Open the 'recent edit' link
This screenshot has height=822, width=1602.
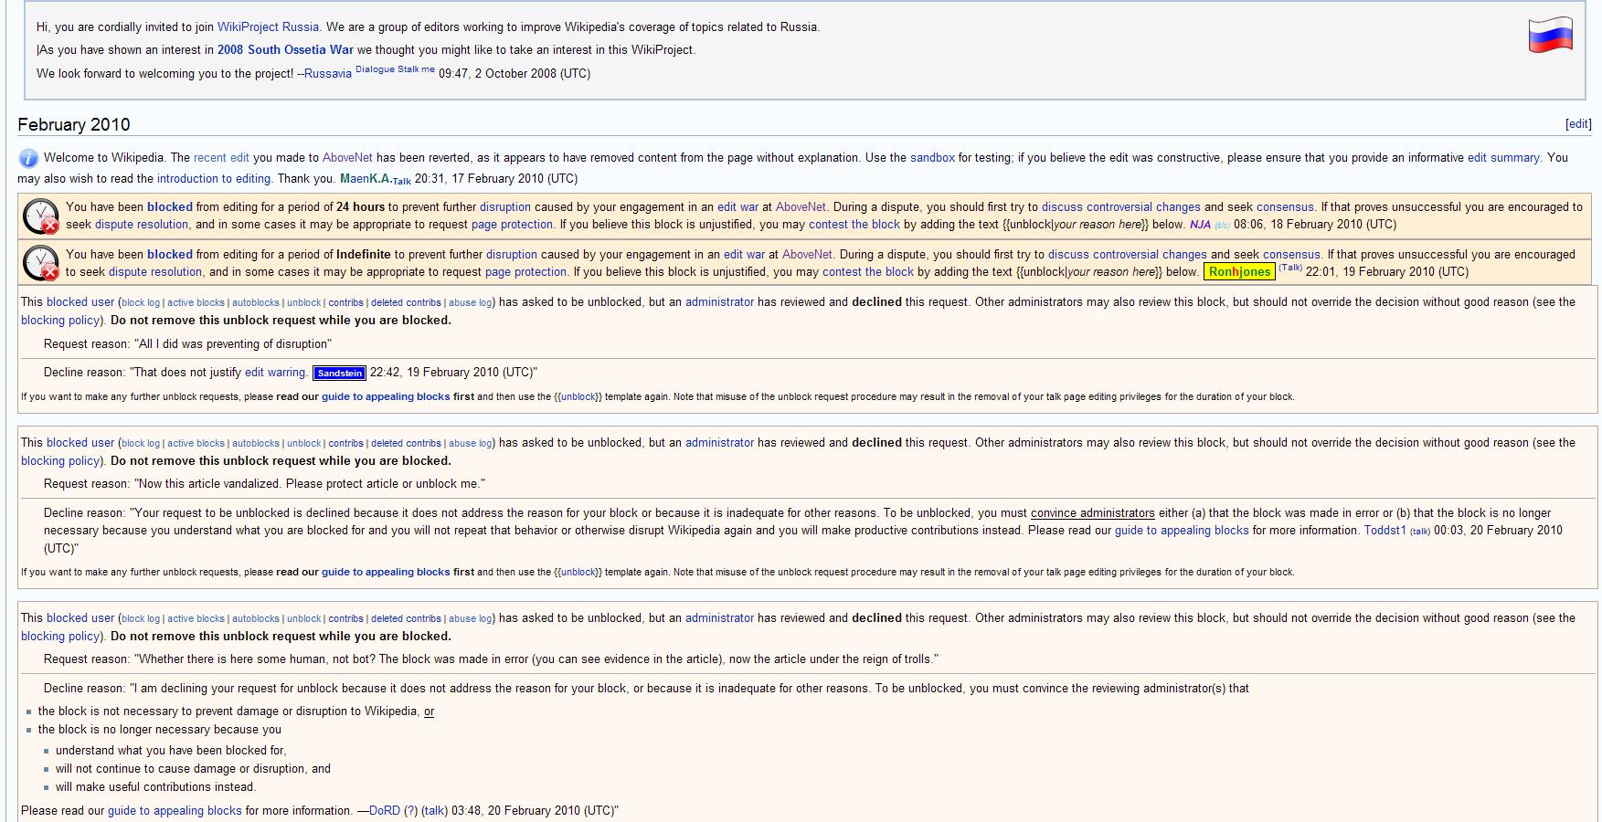(221, 158)
